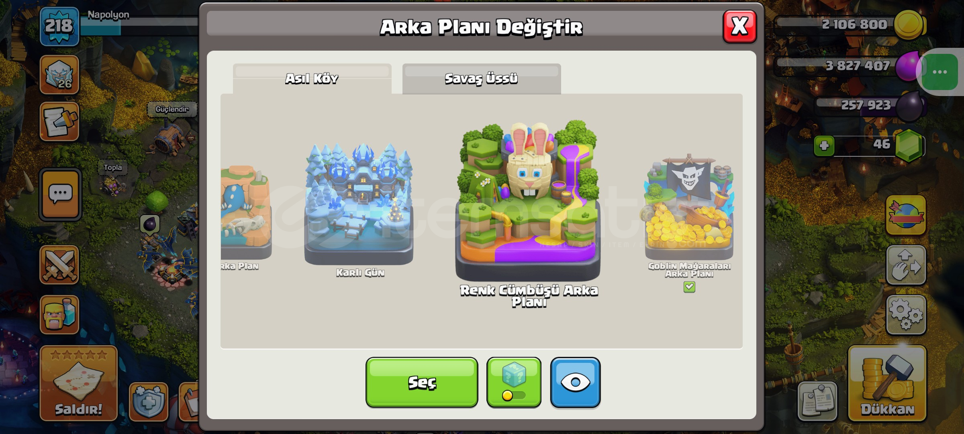This screenshot has width=964, height=434.
Task: Open the chat speech bubble panel
Action: point(60,194)
